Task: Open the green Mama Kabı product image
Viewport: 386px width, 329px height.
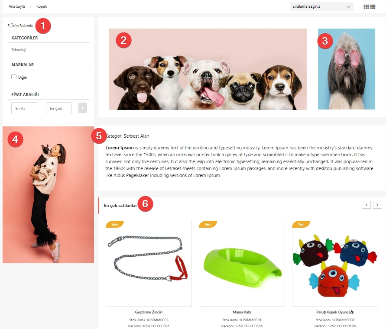Action: pos(242,264)
